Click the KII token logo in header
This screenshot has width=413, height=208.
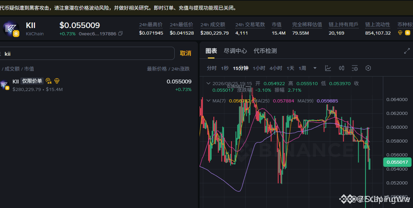(x=11, y=28)
